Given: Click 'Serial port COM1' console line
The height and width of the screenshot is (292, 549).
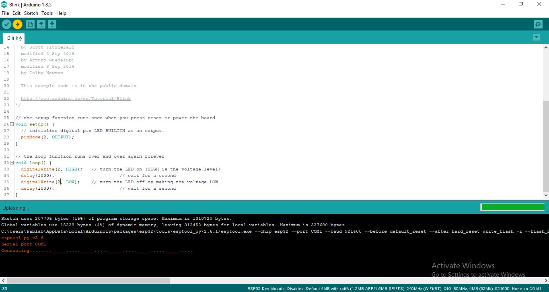Looking at the screenshot, I should tap(24, 244).
